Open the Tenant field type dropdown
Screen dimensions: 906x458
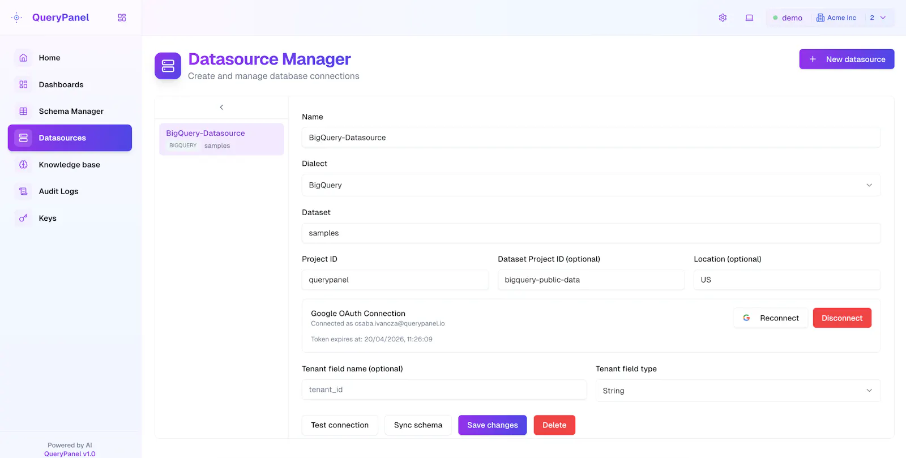[x=738, y=391]
